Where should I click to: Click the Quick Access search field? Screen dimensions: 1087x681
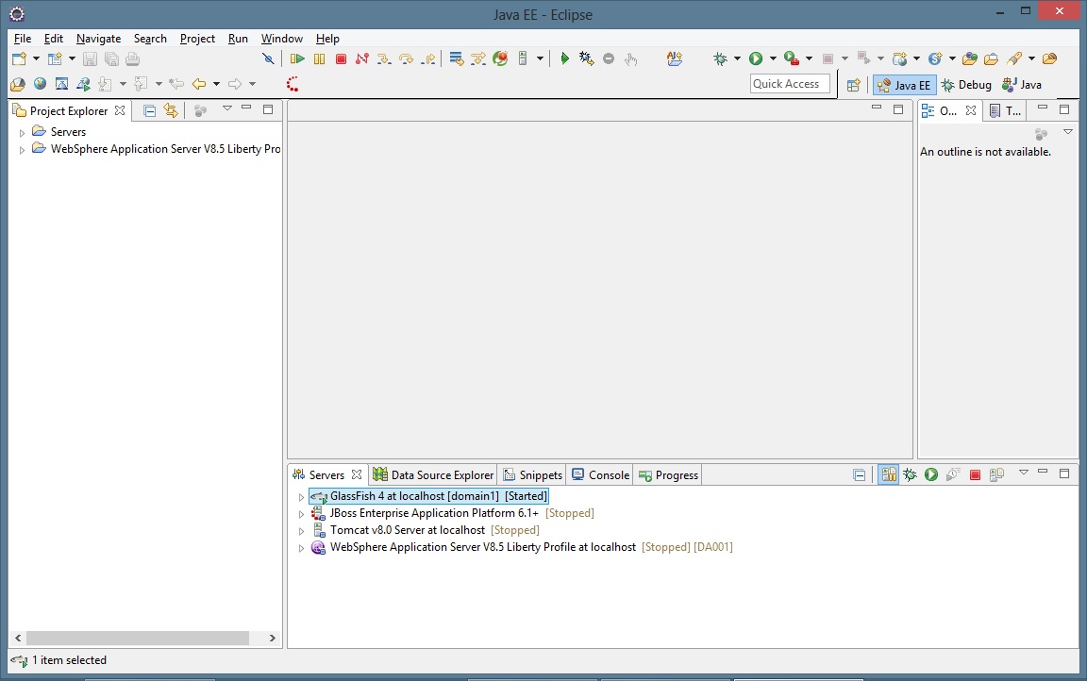point(790,84)
